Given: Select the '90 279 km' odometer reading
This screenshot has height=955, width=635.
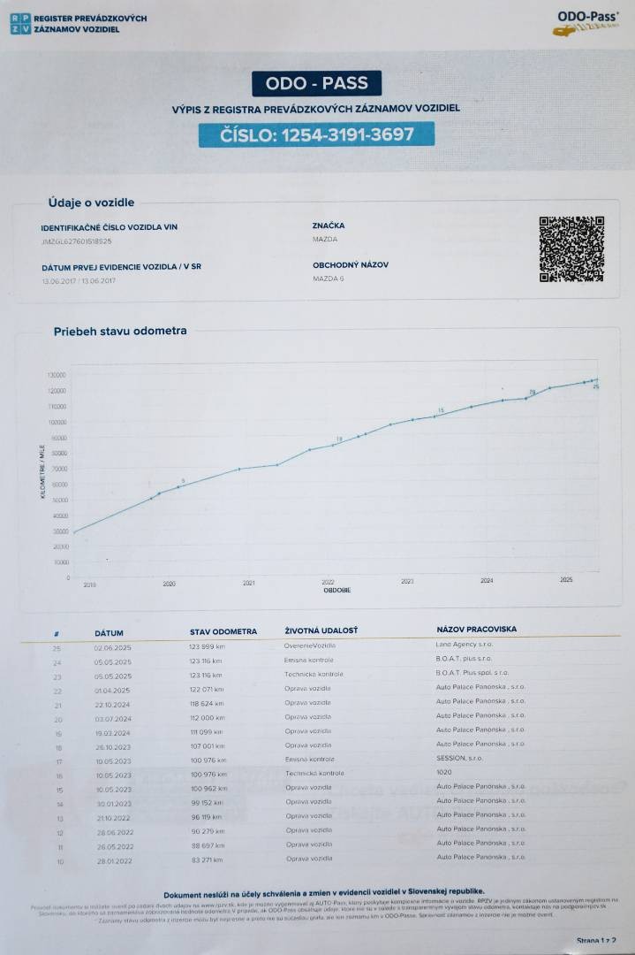Looking at the screenshot, I should coord(208,831).
